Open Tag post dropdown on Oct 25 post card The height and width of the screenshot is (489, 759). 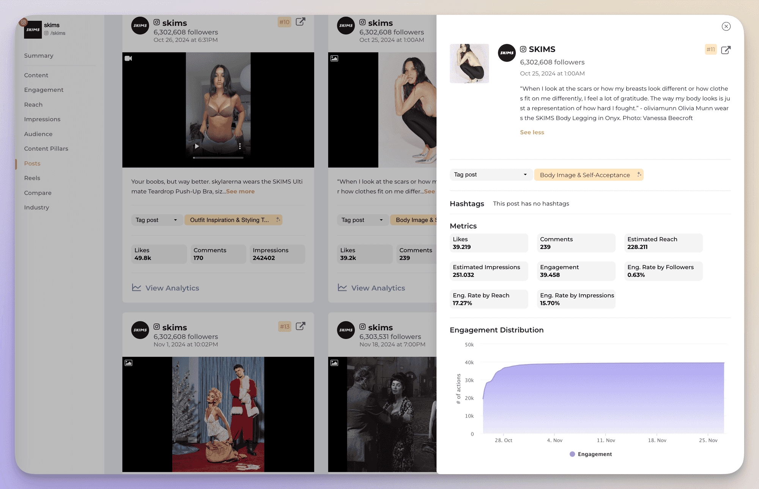[362, 220]
